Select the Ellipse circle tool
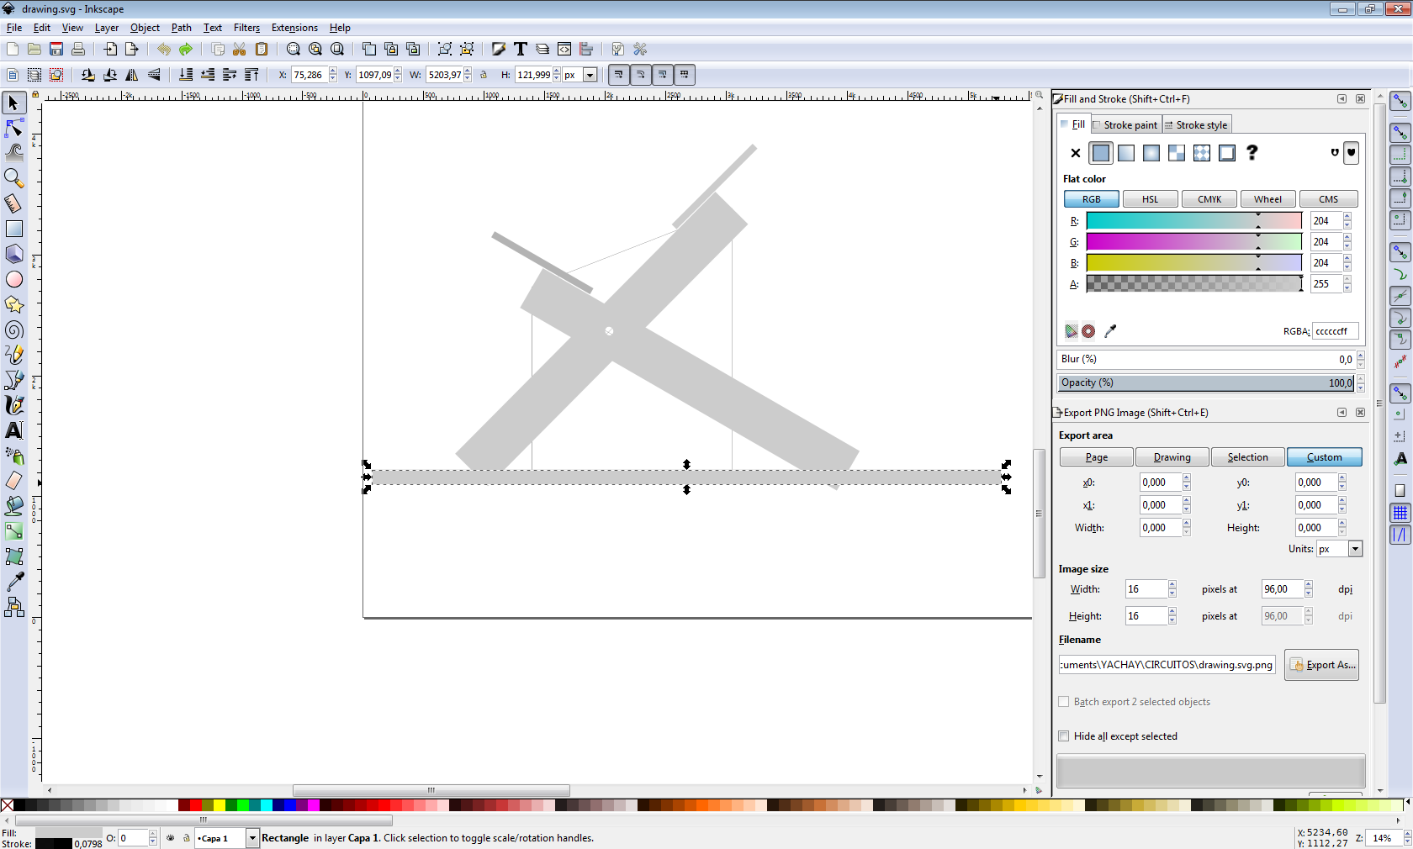 pyautogui.click(x=13, y=279)
